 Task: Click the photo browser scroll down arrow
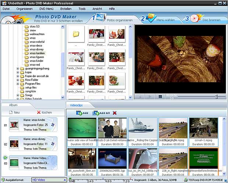tap(130, 97)
